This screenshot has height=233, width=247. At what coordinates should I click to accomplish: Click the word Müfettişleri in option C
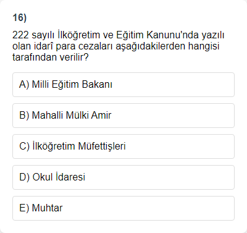(x=102, y=146)
